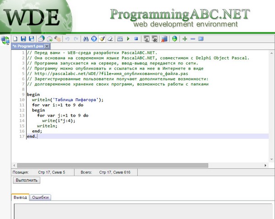Click the blue window fullscreen icon

coord(201,39)
